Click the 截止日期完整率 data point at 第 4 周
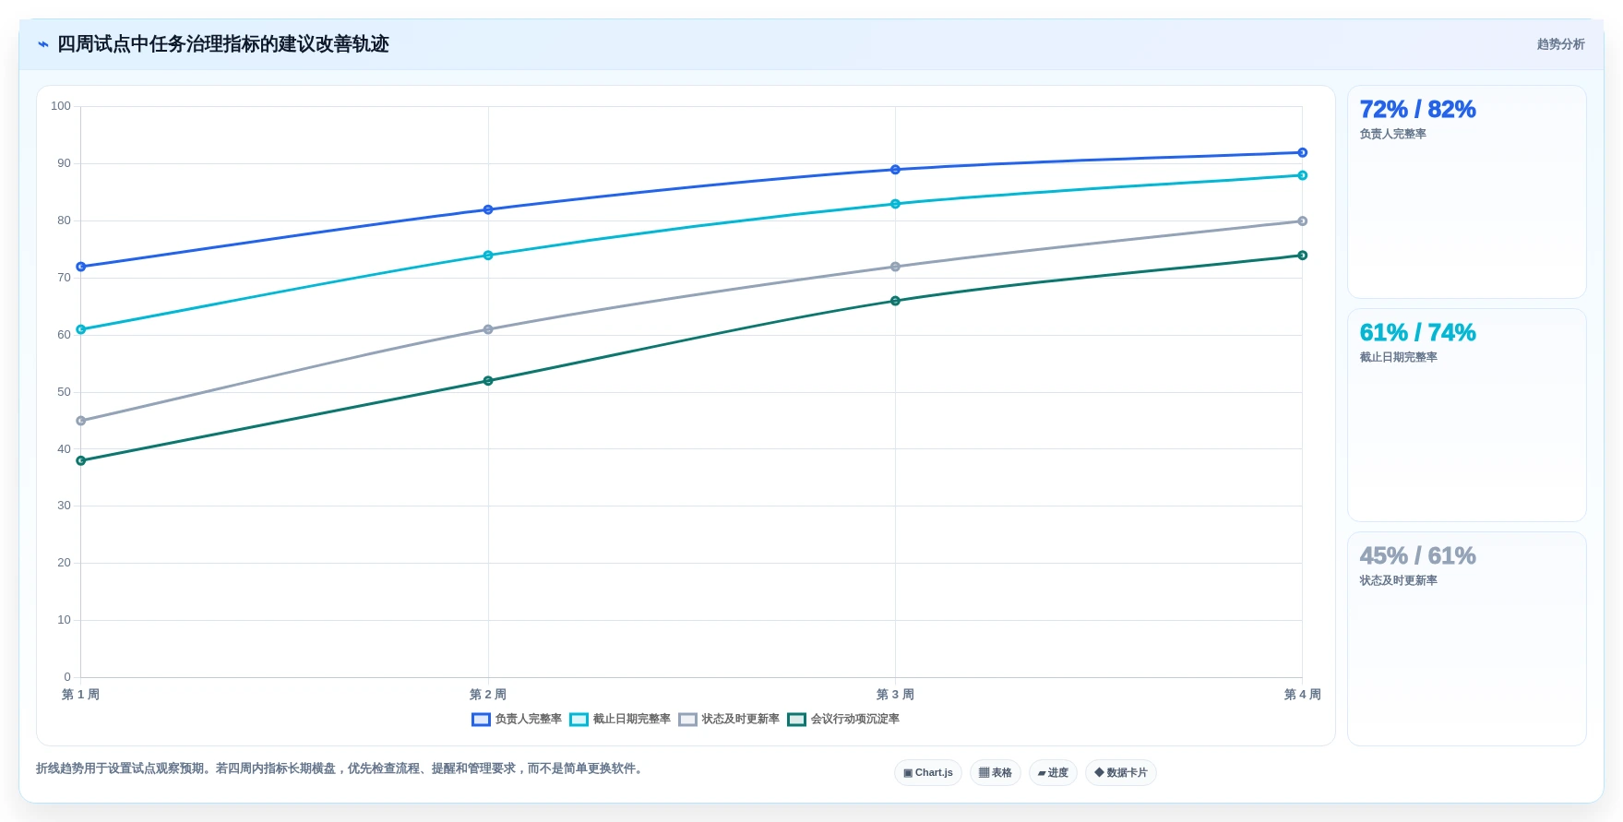The height and width of the screenshot is (822, 1623). tap(1302, 175)
